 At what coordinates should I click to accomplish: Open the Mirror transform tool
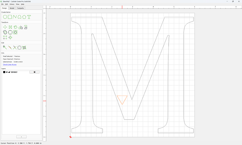pyautogui.click(x=21, y=27)
